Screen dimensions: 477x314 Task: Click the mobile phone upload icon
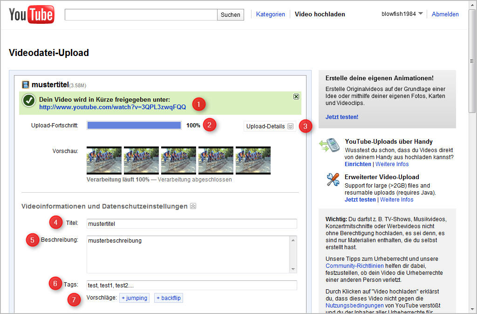[x=329, y=145]
